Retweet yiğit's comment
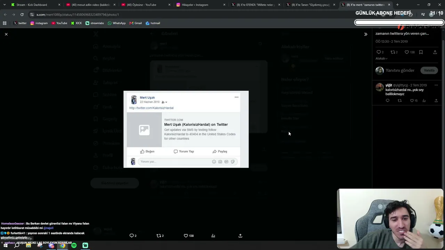 [399, 101]
